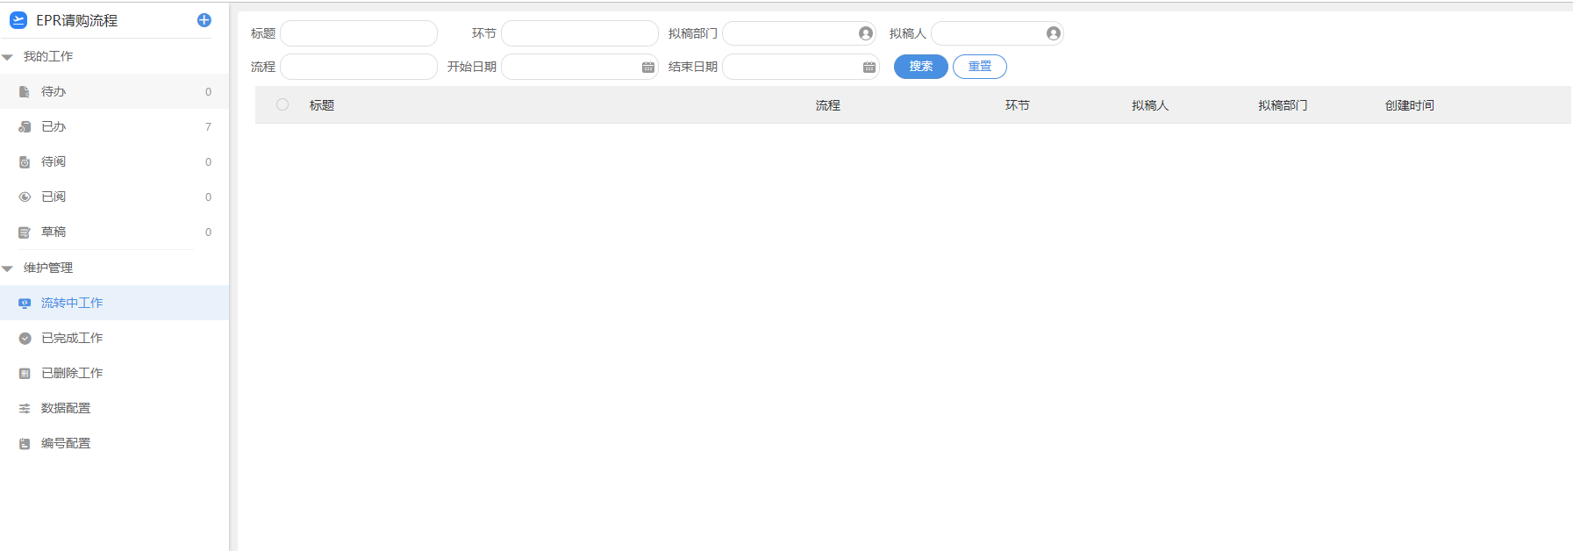Focus the 流程 input field
The height and width of the screenshot is (551, 1573).
click(359, 67)
